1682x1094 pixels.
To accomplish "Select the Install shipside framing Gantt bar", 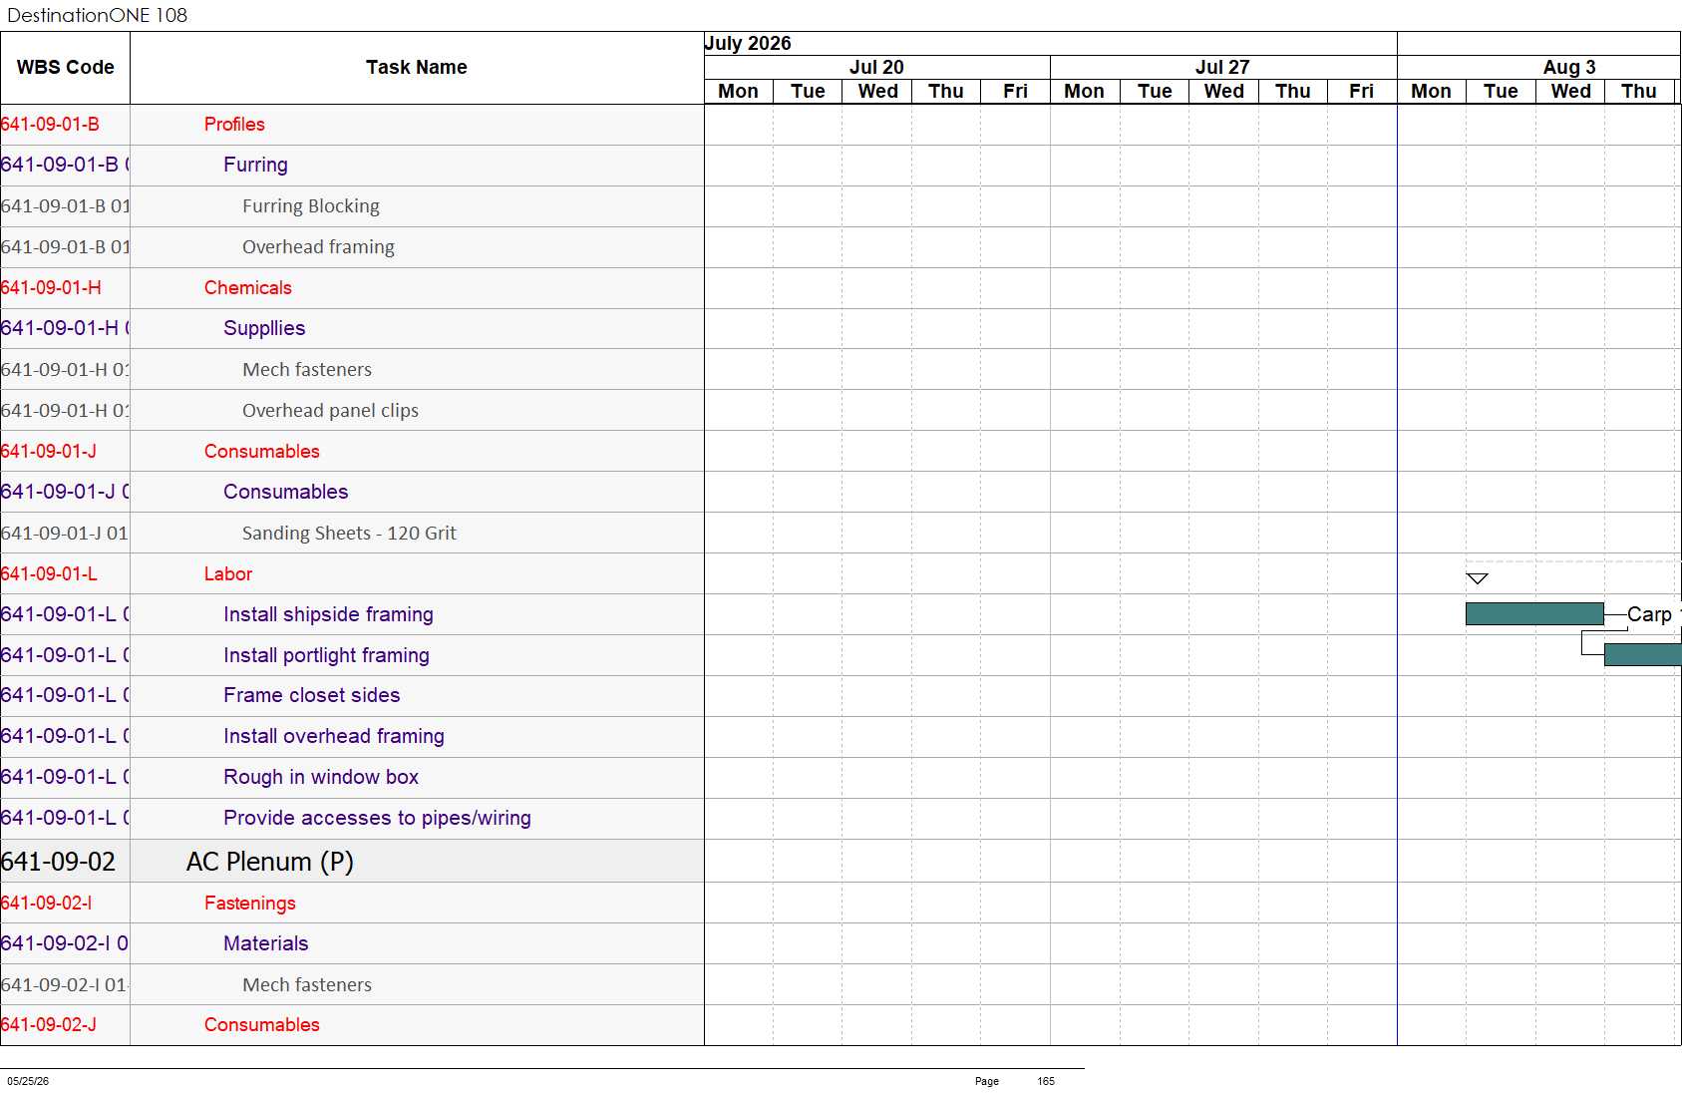I will 1534,614.
